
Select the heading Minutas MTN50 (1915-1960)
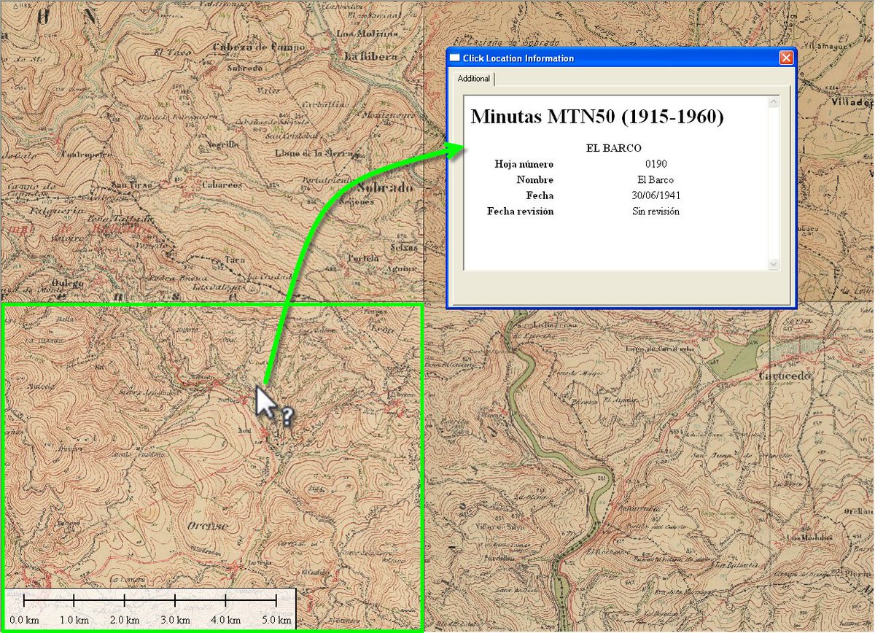pyautogui.click(x=597, y=117)
